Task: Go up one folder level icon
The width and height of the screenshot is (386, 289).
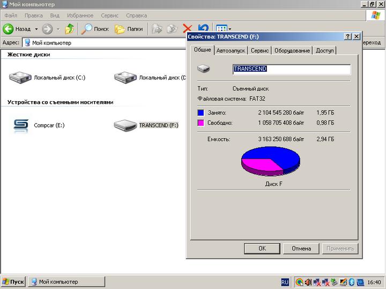Action: pyautogui.click(x=69, y=29)
